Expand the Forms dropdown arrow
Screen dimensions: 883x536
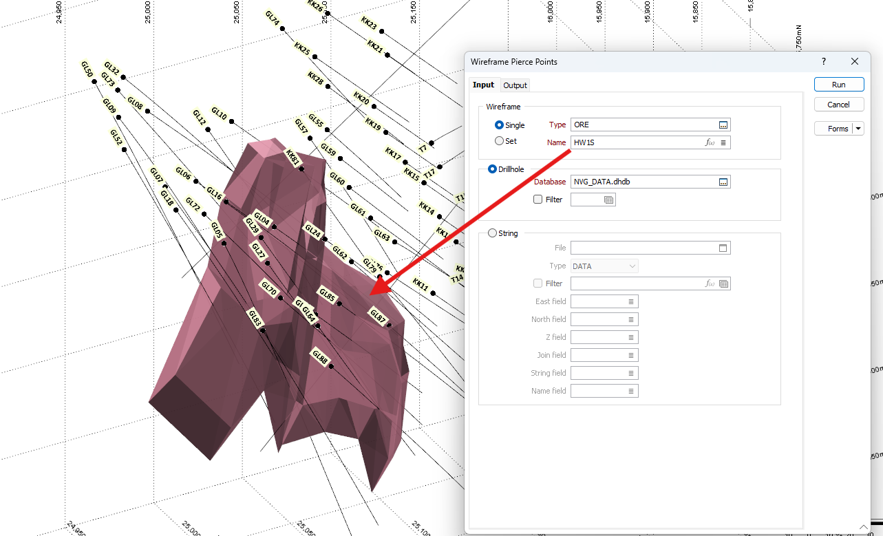pyautogui.click(x=859, y=128)
